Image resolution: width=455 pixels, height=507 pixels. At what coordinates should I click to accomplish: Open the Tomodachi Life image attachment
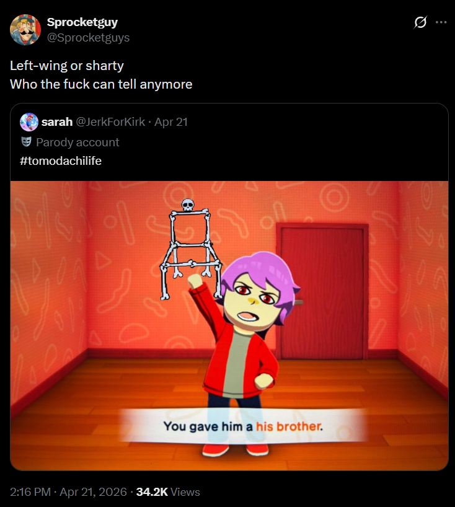[x=229, y=325]
